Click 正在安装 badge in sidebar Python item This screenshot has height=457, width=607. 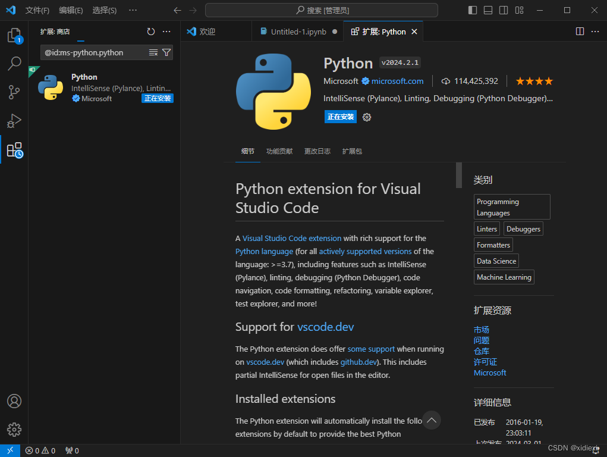pos(158,98)
